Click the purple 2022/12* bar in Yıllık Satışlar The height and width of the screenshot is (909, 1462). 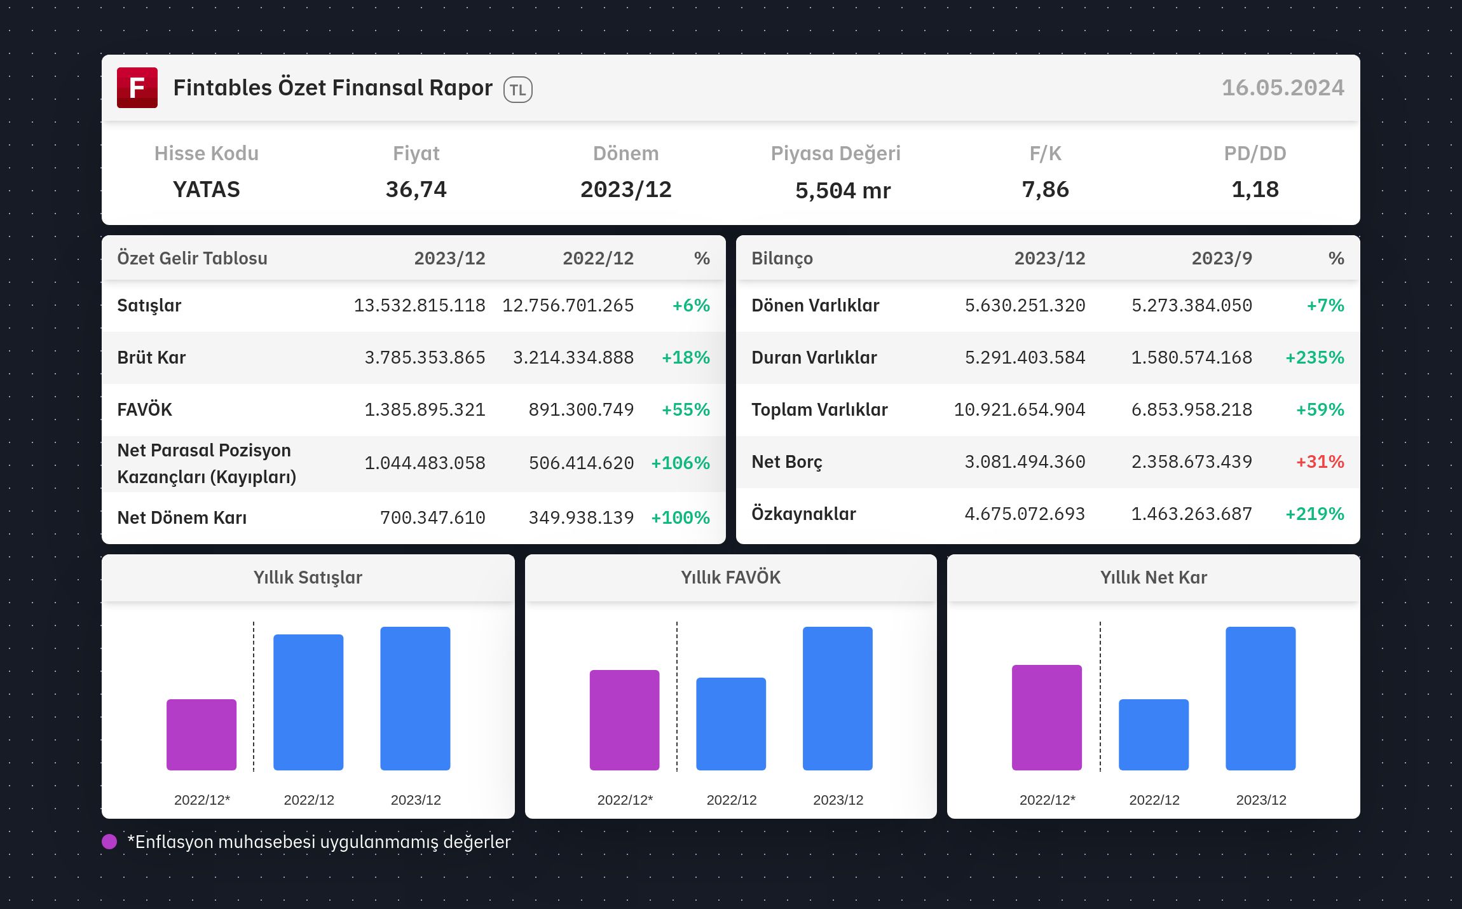pyautogui.click(x=202, y=735)
